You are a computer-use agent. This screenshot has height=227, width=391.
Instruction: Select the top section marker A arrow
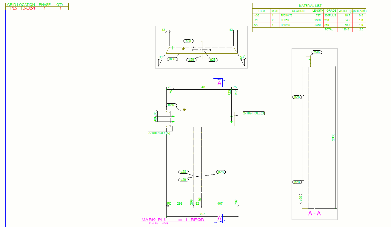point(219,83)
